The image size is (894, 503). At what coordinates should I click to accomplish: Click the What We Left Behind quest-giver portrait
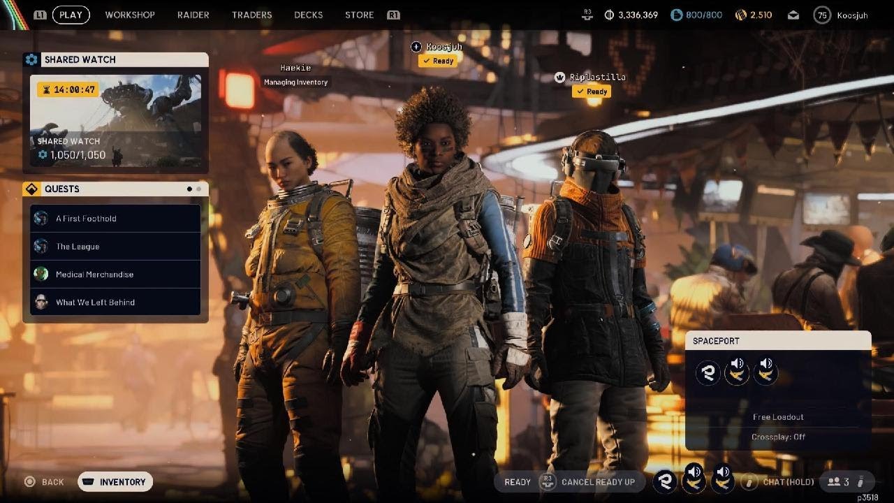(x=41, y=302)
